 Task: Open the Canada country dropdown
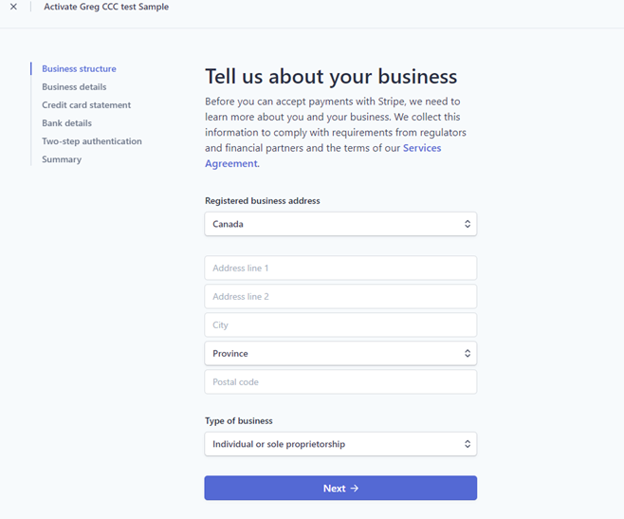340,224
